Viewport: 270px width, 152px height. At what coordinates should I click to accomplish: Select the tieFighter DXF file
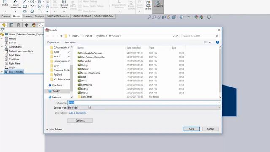86,61
